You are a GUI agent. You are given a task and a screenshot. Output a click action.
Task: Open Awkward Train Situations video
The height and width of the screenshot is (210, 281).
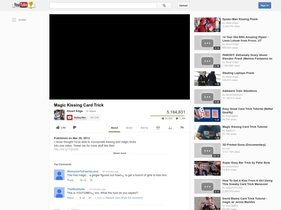[x=239, y=91]
